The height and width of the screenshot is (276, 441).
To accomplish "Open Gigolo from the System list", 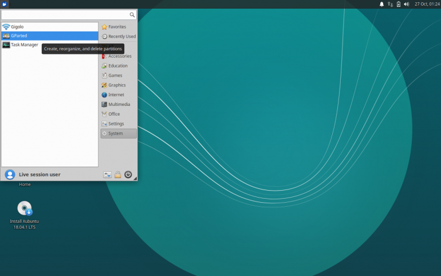I will (17, 27).
